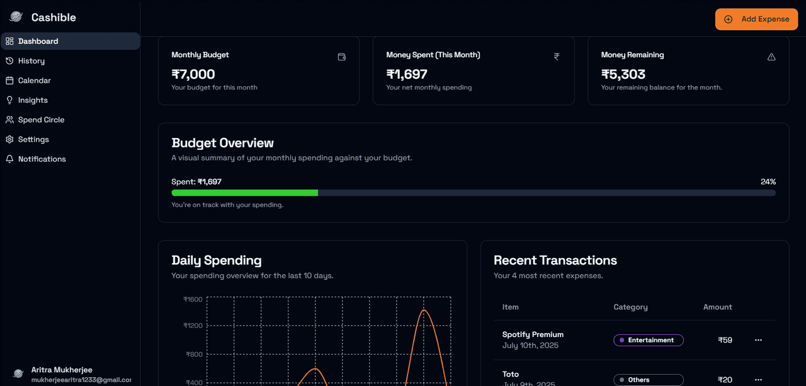Image resolution: width=806 pixels, height=386 pixels.
Task: Open the Calendar sidebar icon
Action: [9, 80]
